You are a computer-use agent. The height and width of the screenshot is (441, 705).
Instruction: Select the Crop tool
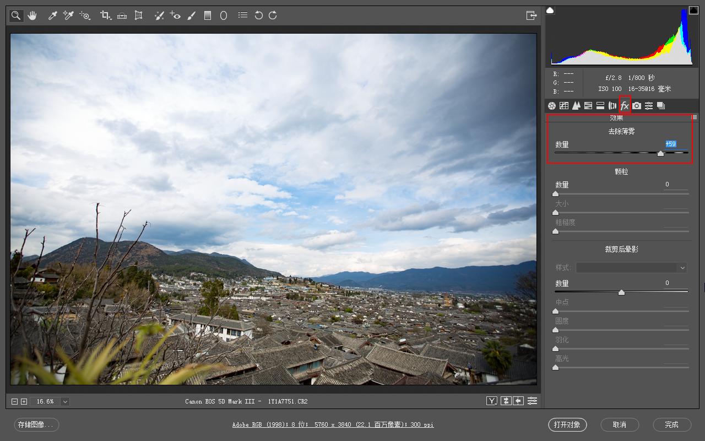point(105,15)
